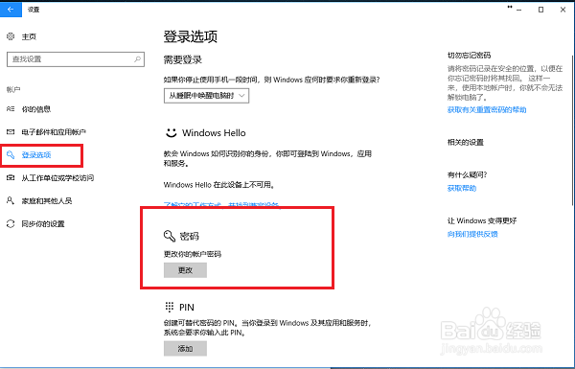
Task: Click the key icon beside 登录选项
Action: click(11, 155)
